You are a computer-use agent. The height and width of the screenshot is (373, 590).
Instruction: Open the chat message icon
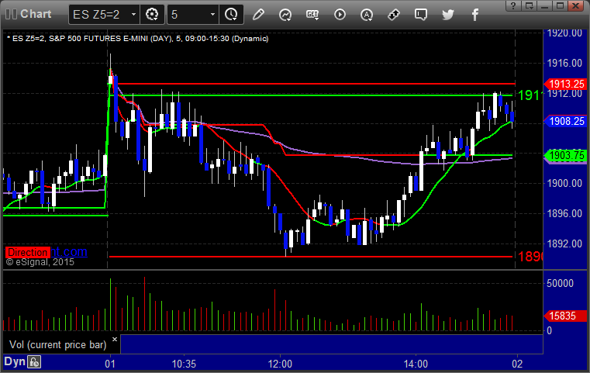click(421, 15)
